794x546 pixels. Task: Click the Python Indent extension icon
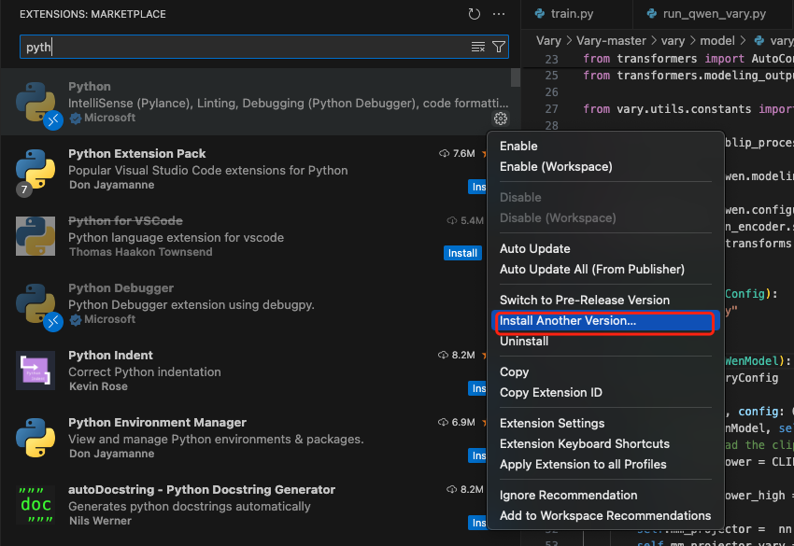click(x=35, y=371)
